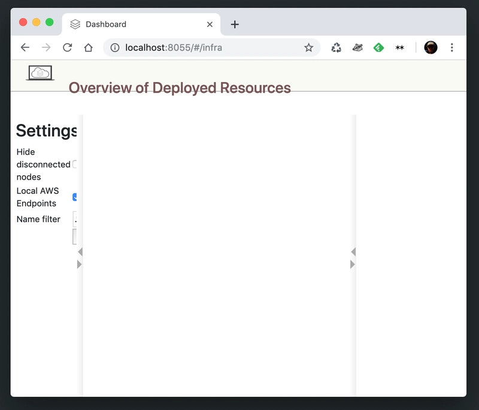Close the Dashboard tab
This screenshot has width=479, height=410.
tap(210, 25)
